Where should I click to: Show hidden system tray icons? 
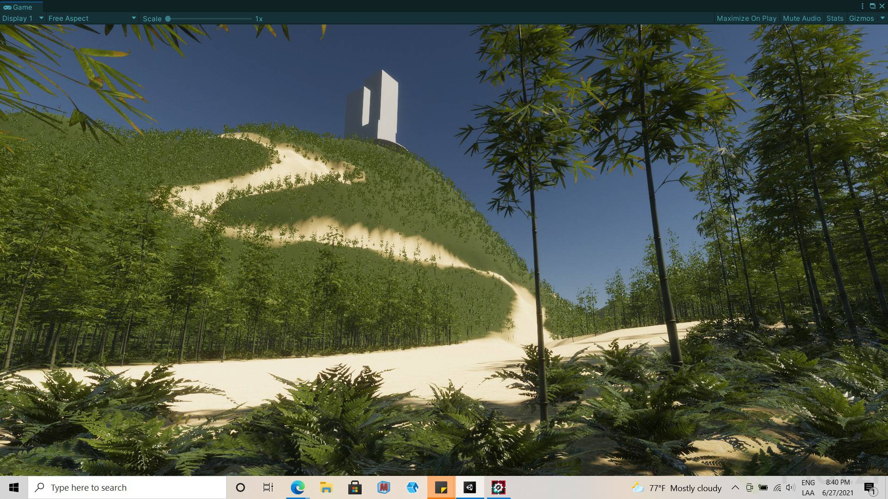(x=734, y=488)
